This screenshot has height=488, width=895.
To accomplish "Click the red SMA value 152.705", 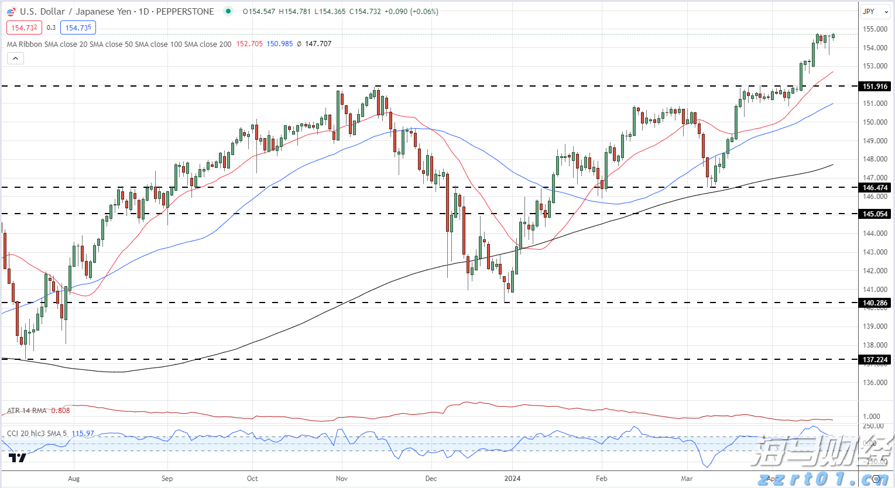I will click(249, 44).
